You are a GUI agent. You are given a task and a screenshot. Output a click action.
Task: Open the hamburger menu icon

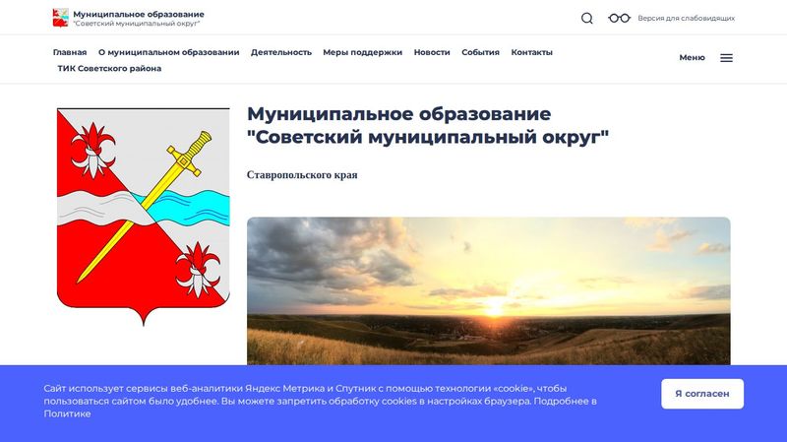tap(726, 58)
